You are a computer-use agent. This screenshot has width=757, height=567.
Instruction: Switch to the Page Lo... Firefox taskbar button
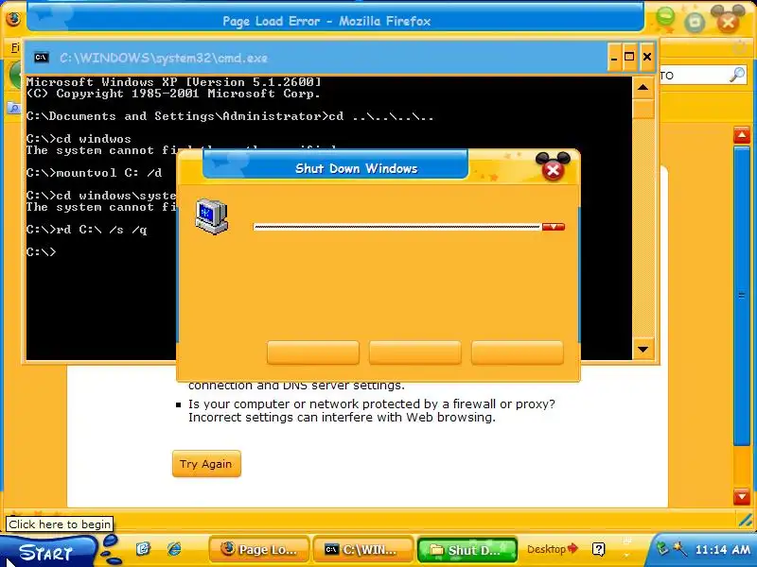258,550
